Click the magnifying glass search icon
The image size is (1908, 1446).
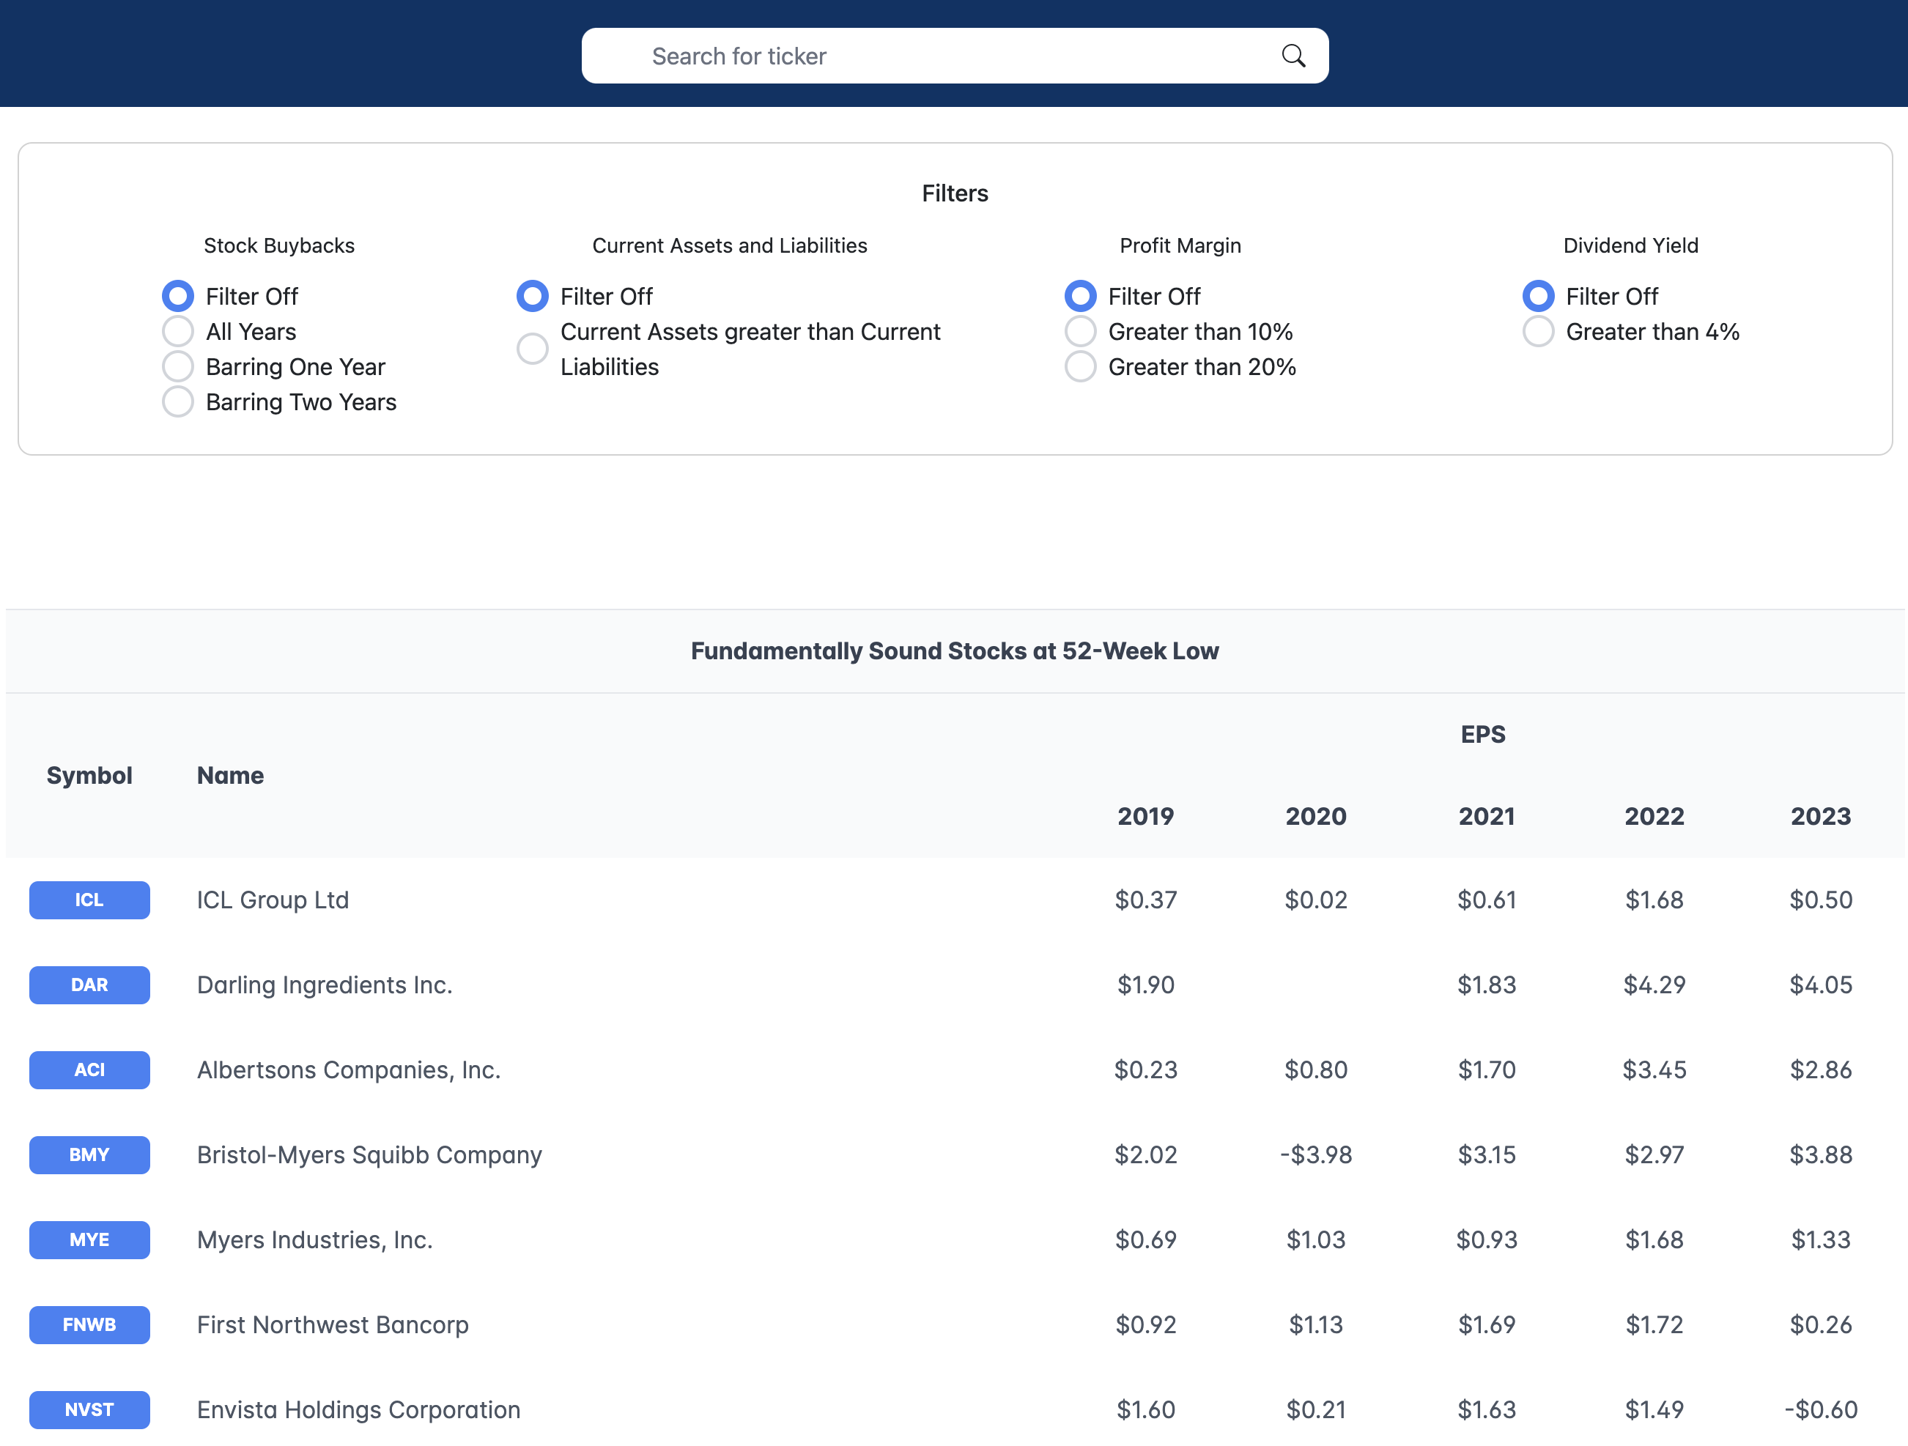click(x=1292, y=56)
